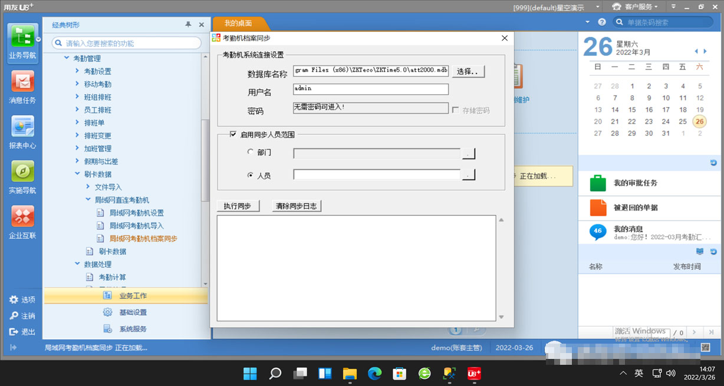724x386 pixels.
Task: Click the help question mark icon
Action: pyautogui.click(x=602, y=22)
